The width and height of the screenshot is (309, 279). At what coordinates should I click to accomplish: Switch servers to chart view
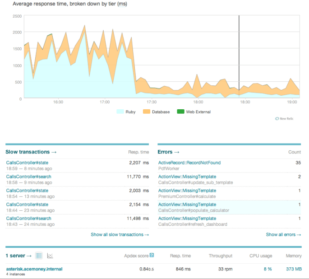click(x=50, y=256)
